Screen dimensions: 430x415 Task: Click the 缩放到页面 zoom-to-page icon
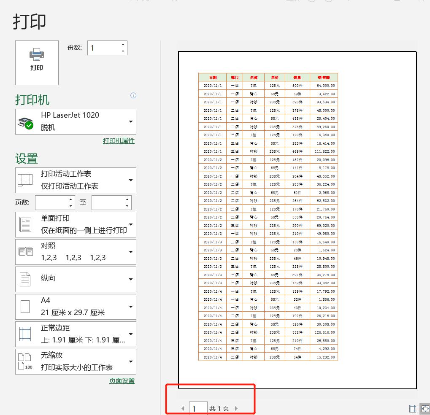point(425,408)
